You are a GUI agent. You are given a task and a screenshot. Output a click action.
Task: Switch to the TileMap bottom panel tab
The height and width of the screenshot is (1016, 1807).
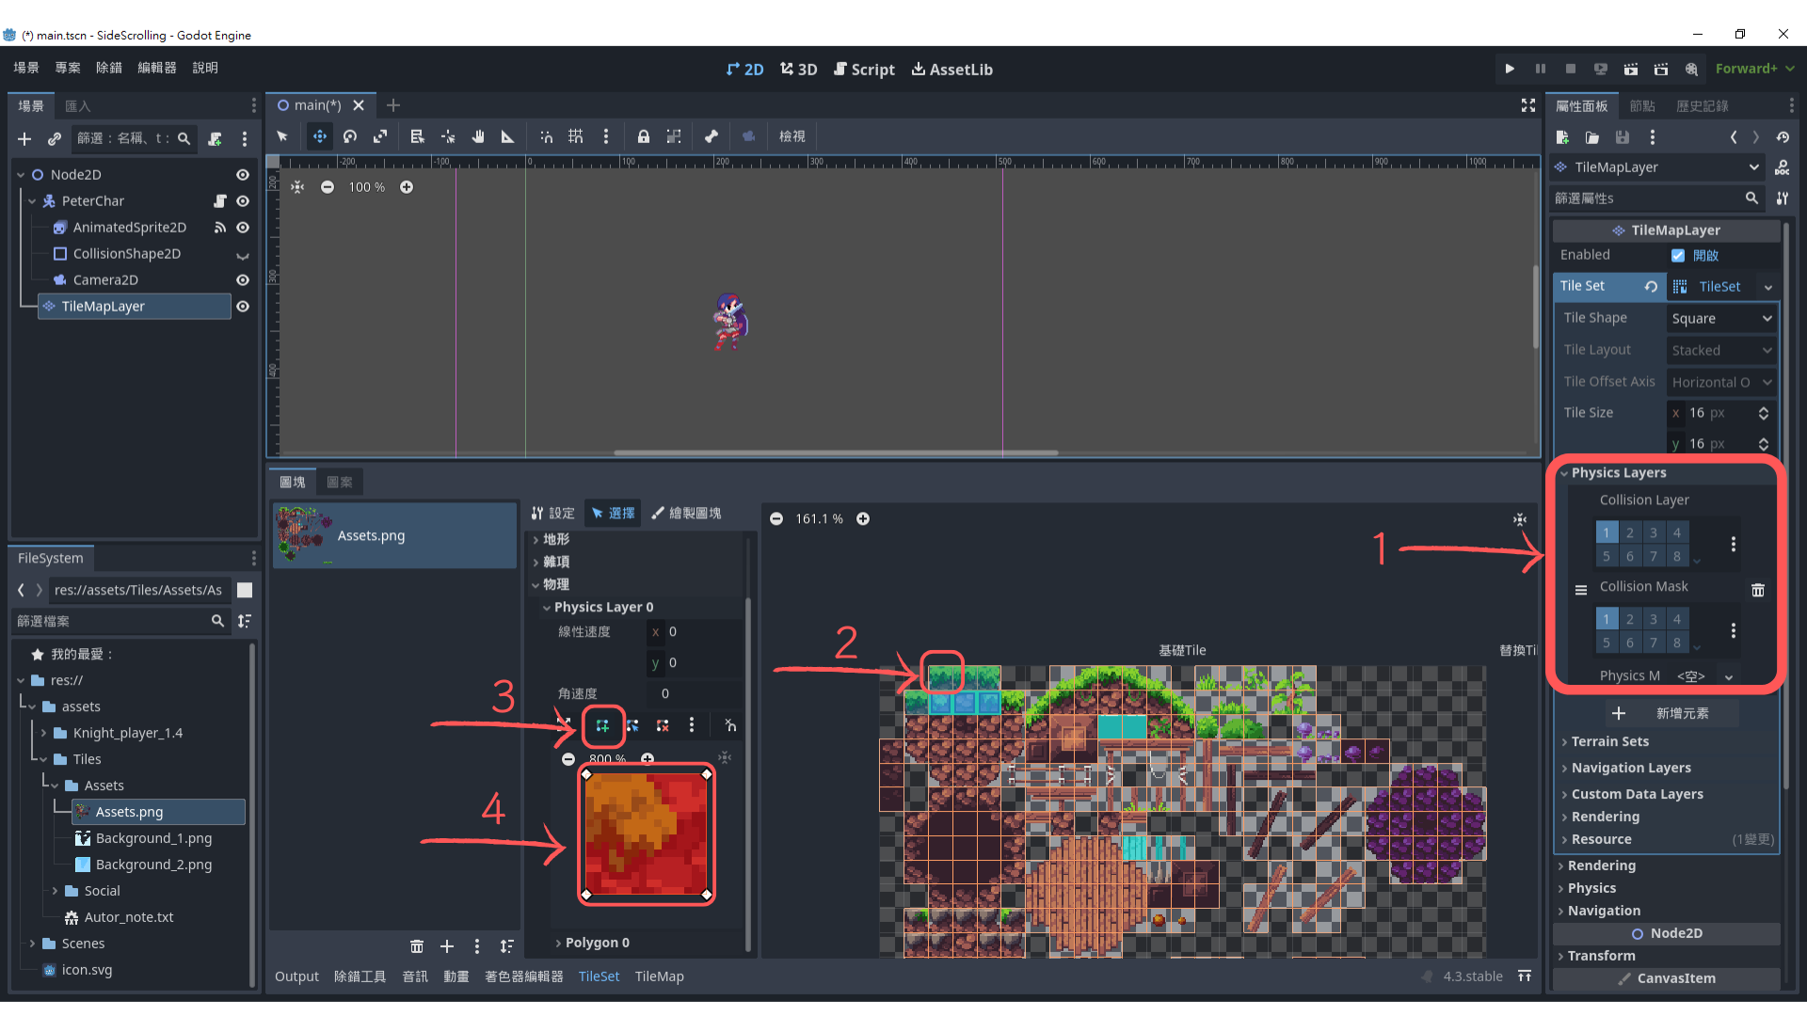(x=659, y=976)
